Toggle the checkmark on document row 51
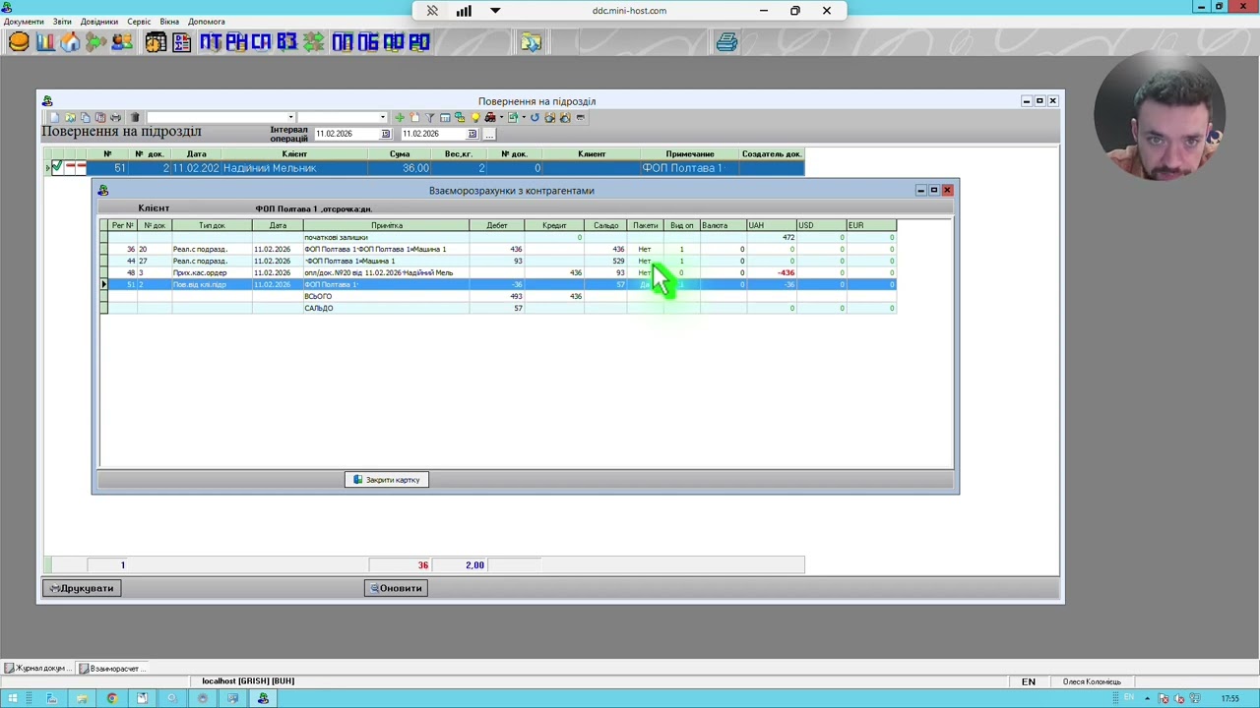1260x708 pixels. (57, 167)
